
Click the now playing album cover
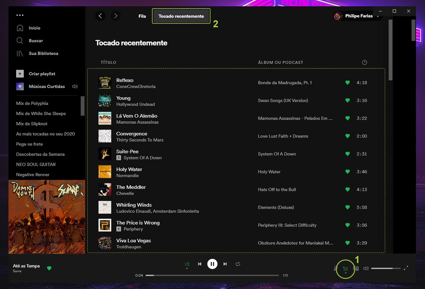click(x=47, y=217)
